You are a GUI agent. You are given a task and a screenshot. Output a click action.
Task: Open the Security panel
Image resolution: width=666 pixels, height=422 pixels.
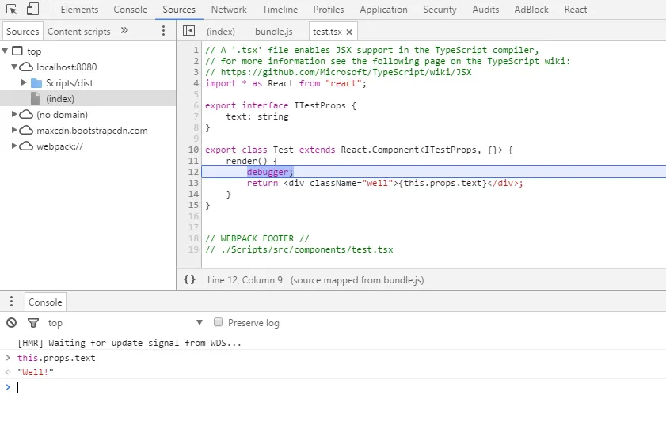tap(440, 10)
